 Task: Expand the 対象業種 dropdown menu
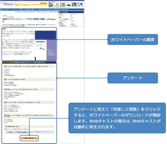click(x=20, y=9)
